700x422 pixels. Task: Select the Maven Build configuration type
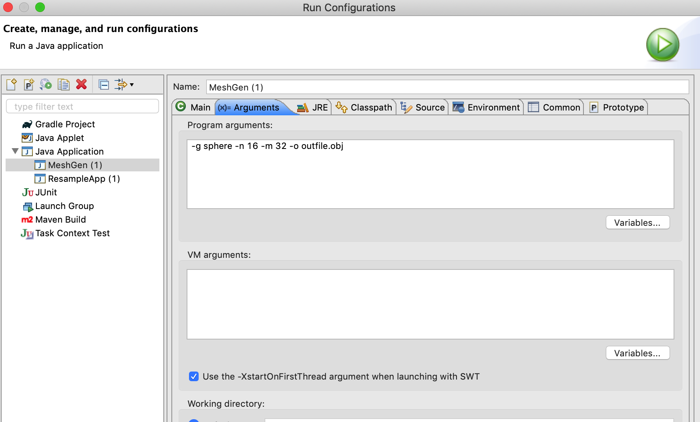tap(60, 219)
